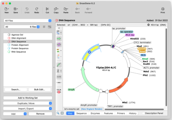Switch to the Primers tab
172x120 pixels.
pos(121,113)
